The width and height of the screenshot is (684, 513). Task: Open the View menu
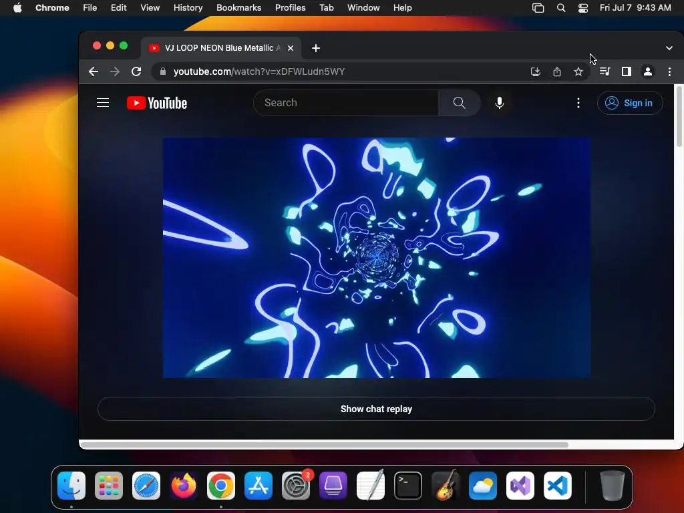150,8
